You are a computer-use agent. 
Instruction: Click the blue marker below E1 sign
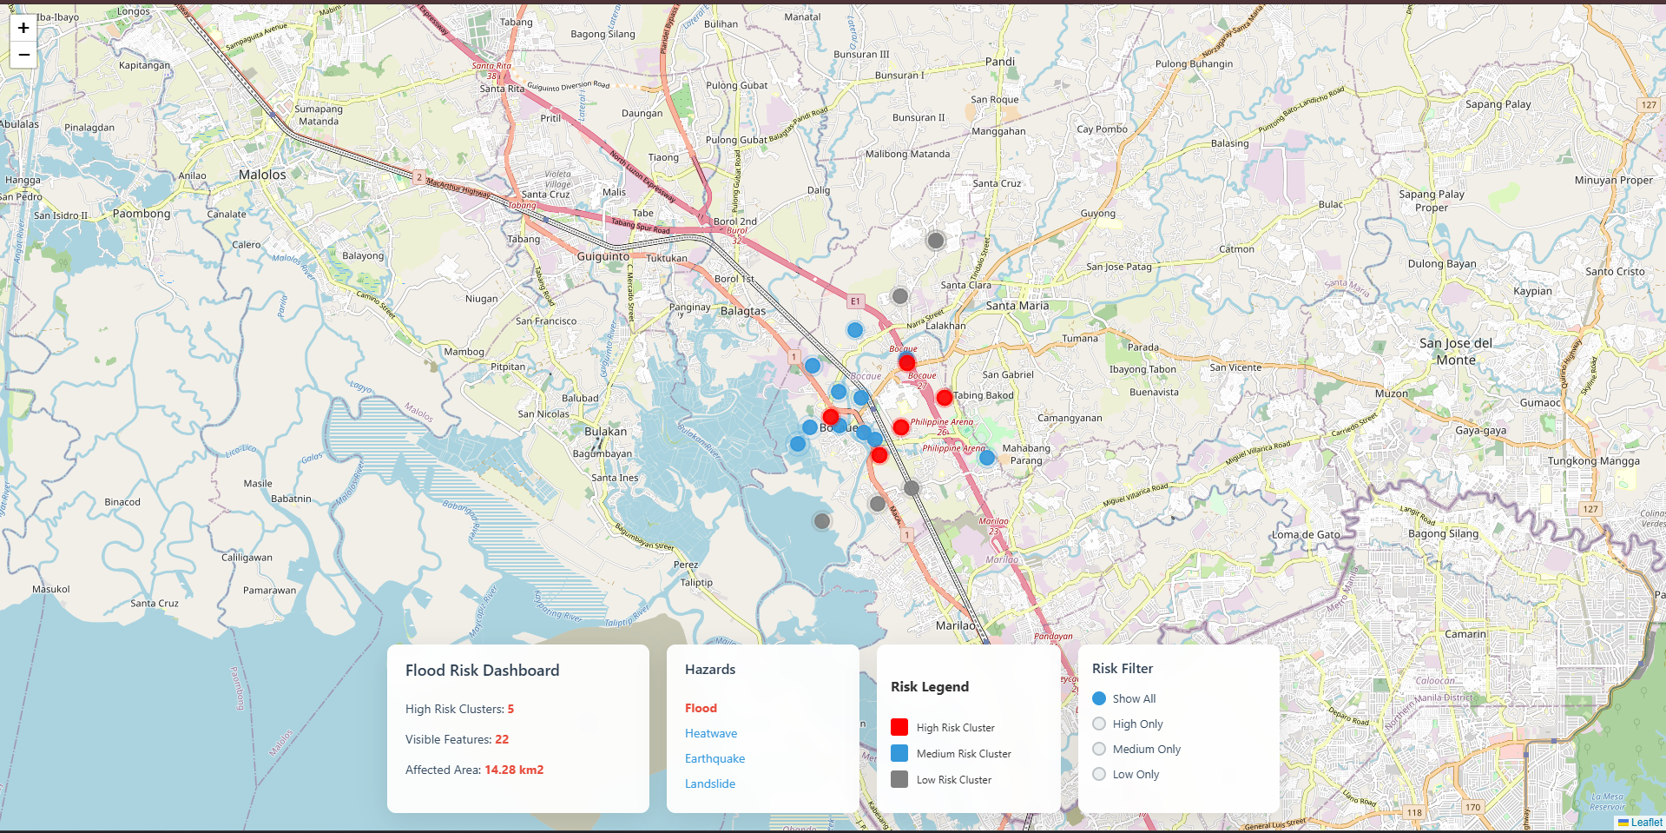coord(855,330)
